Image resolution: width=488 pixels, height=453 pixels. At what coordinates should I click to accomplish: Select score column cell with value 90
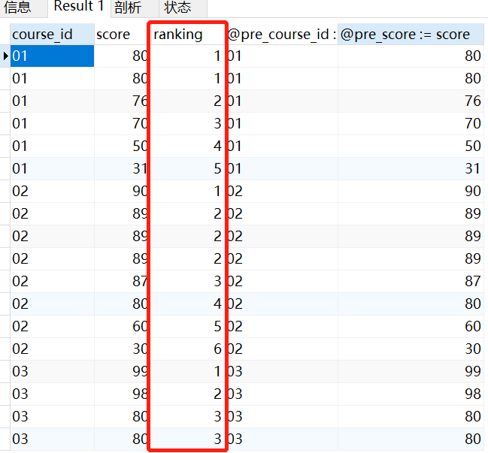(121, 192)
